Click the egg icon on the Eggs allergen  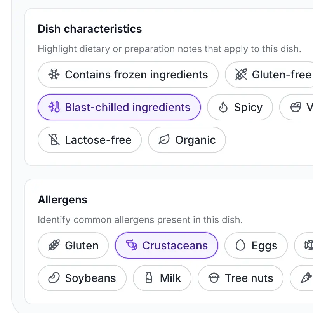tap(241, 245)
